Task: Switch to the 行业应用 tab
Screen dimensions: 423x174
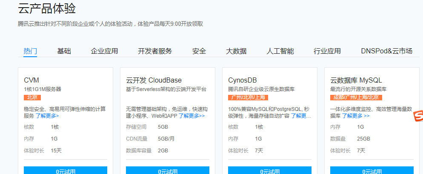Action: pyautogui.click(x=327, y=51)
